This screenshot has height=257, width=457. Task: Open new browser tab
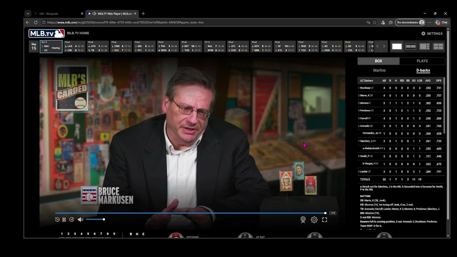(143, 14)
